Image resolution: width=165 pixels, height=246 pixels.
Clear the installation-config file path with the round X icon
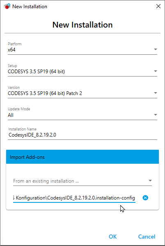point(145,198)
